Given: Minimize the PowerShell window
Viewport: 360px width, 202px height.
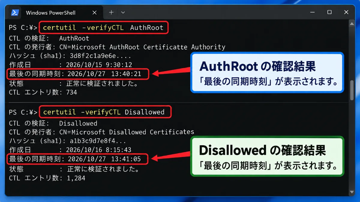Looking at the screenshot, I should point(312,12).
